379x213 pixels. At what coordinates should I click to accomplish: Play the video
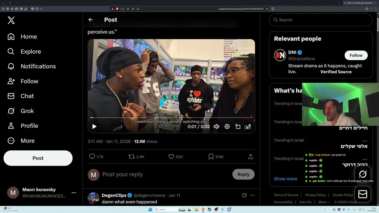pyautogui.click(x=94, y=127)
